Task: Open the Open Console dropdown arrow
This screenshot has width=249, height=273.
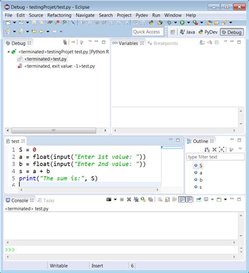Action: click(x=225, y=199)
